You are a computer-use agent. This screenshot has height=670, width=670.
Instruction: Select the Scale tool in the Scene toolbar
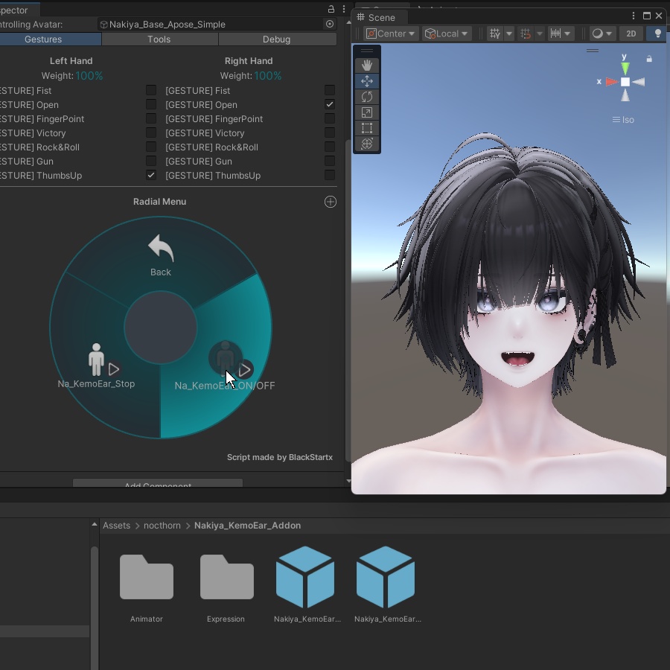[366, 112]
